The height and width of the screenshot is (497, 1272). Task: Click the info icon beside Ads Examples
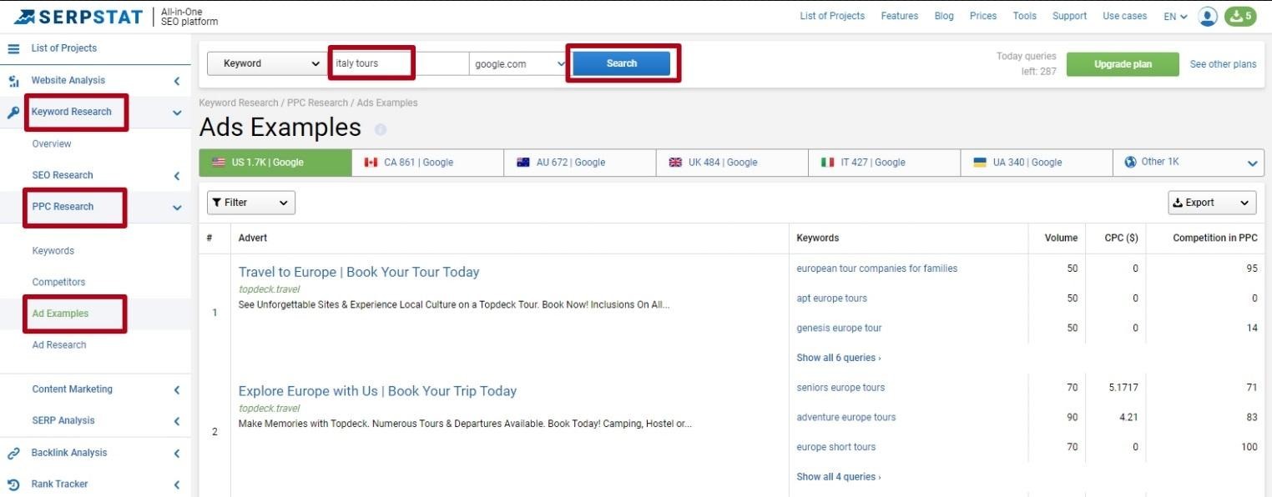tap(381, 129)
